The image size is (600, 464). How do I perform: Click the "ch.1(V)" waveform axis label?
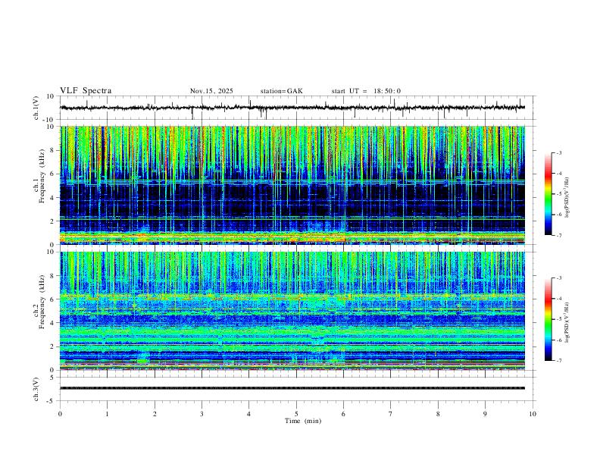point(36,108)
